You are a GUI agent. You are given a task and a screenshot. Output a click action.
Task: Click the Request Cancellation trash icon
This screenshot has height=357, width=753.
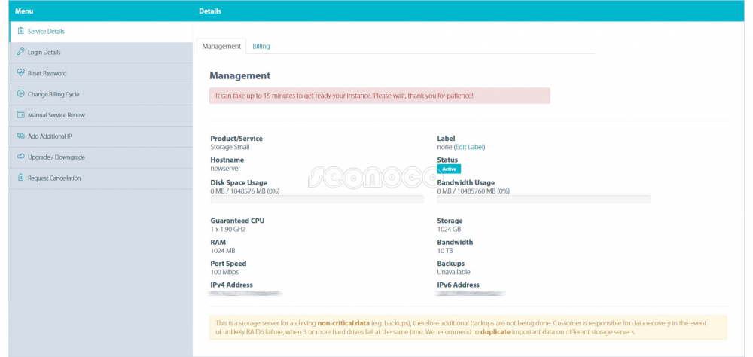[20, 178]
